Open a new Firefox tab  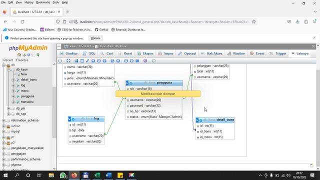(x=68, y=12)
